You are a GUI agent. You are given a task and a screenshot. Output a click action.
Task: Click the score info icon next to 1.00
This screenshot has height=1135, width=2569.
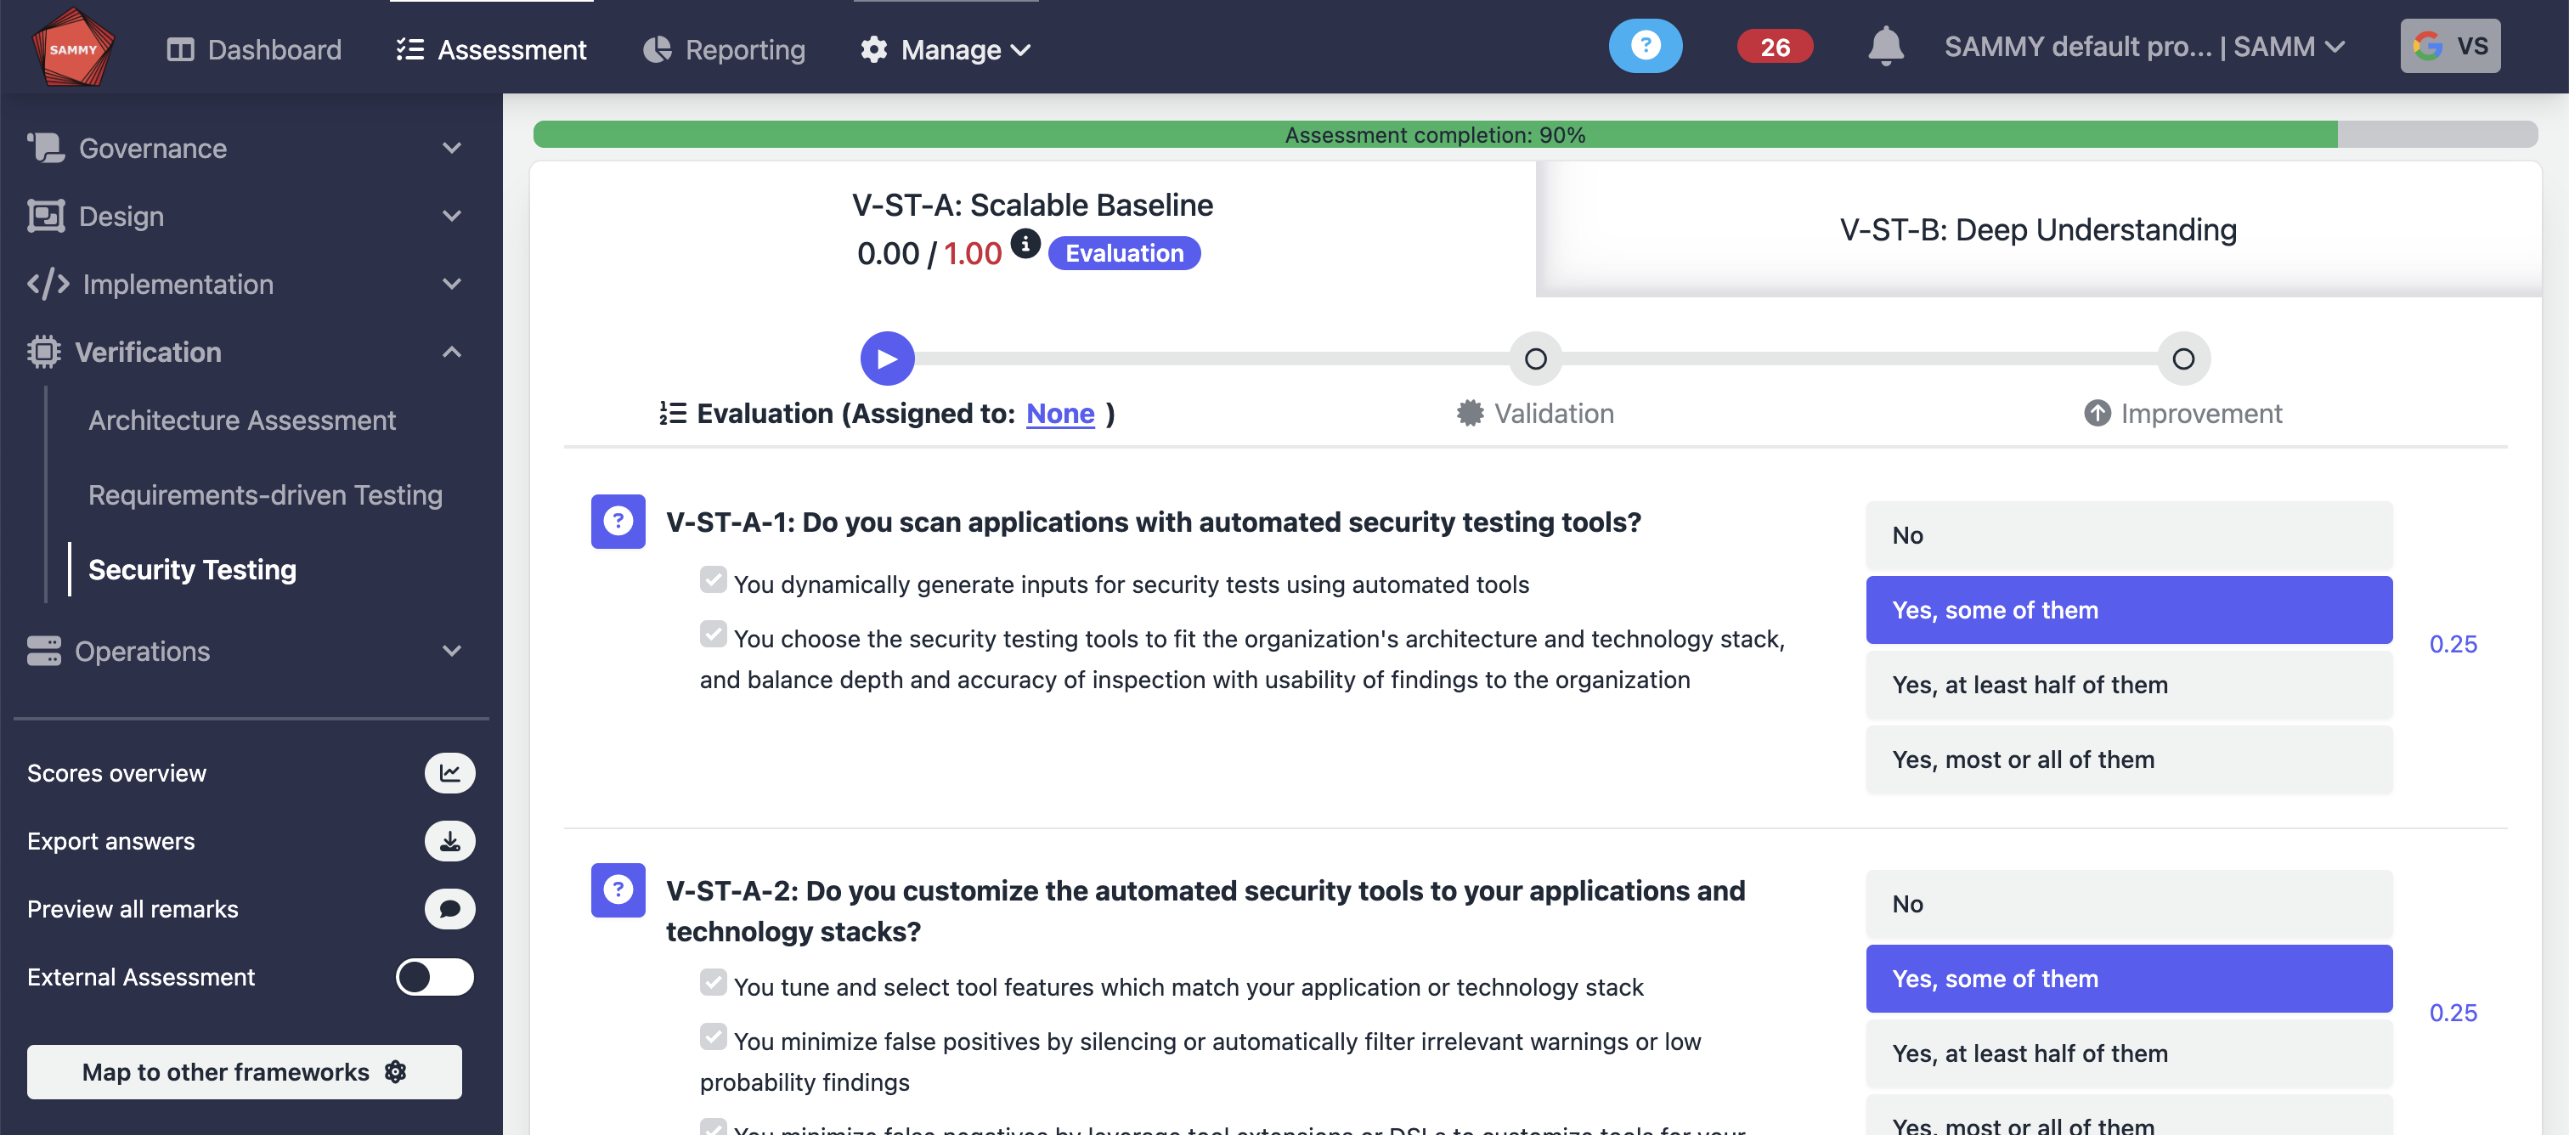point(1025,243)
